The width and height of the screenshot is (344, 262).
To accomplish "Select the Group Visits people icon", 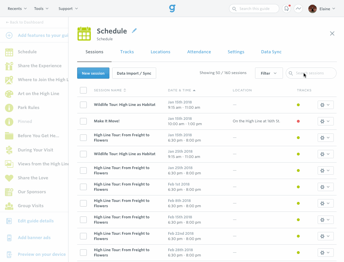I will (x=9, y=206).
